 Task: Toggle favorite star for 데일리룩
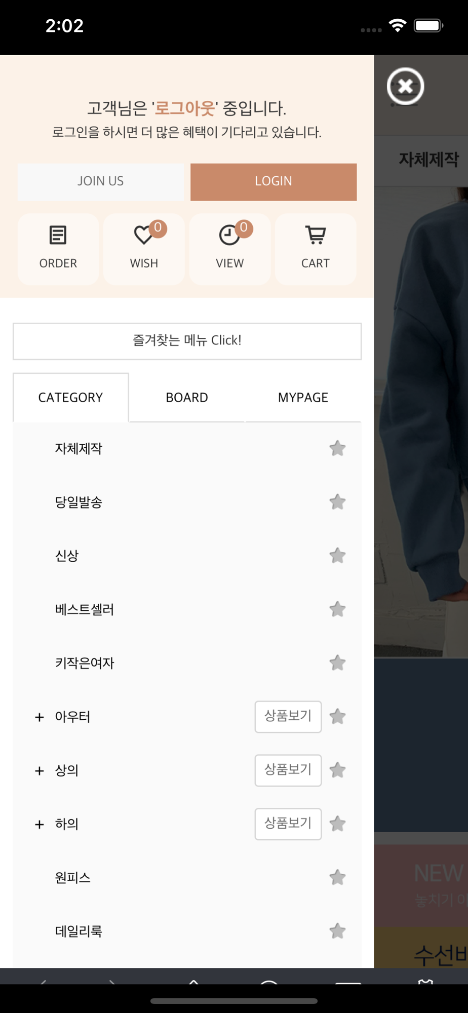(337, 931)
